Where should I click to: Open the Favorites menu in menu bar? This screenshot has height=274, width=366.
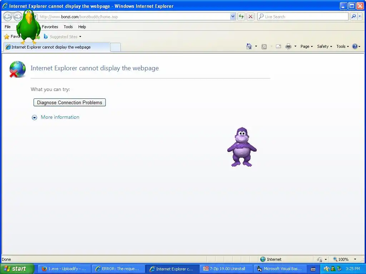point(50,27)
